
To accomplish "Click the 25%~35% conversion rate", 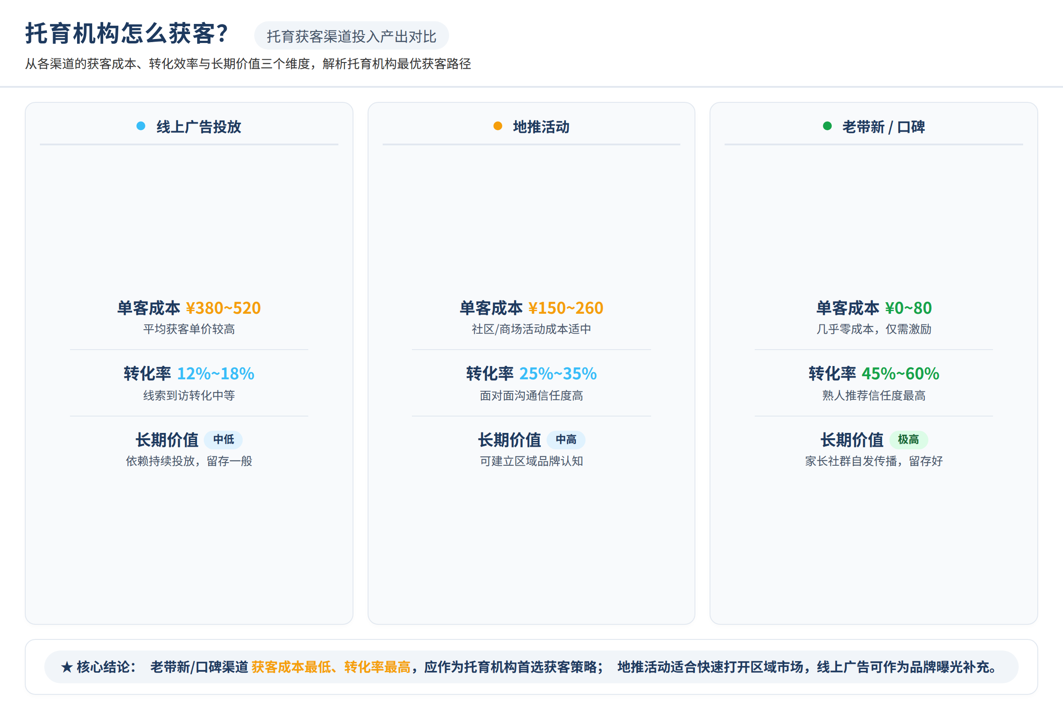I will pyautogui.click(x=558, y=374).
